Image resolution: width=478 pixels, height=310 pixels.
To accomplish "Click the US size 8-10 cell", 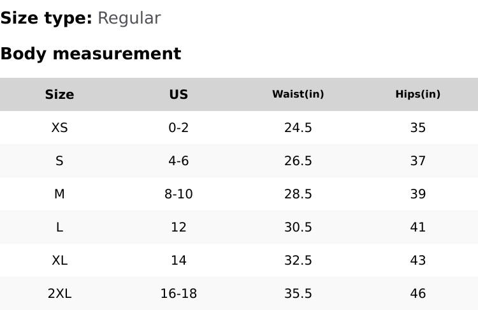I will coord(178,194).
